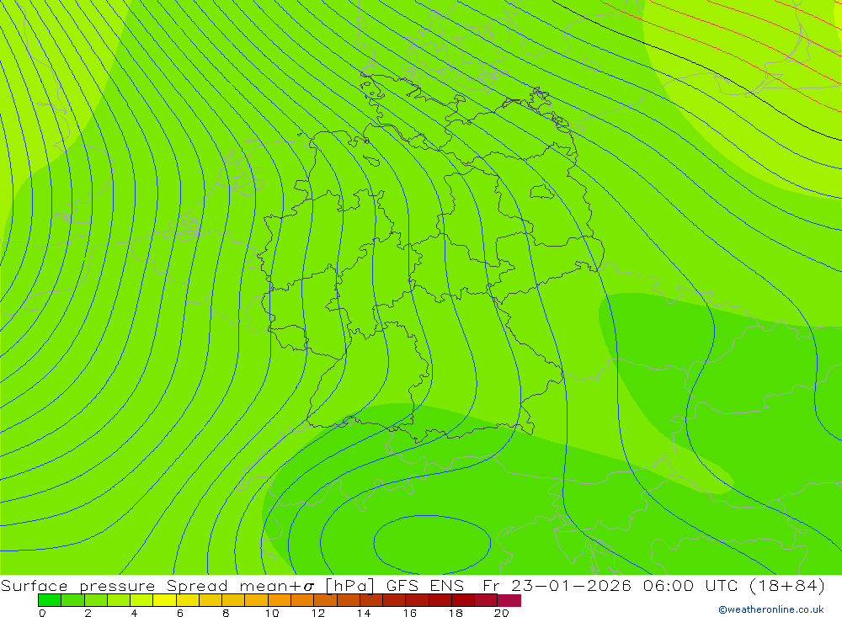Click the "Fr" weekday abbreviation
Image resolution: width=842 pixels, height=617 pixels.
coord(491,585)
